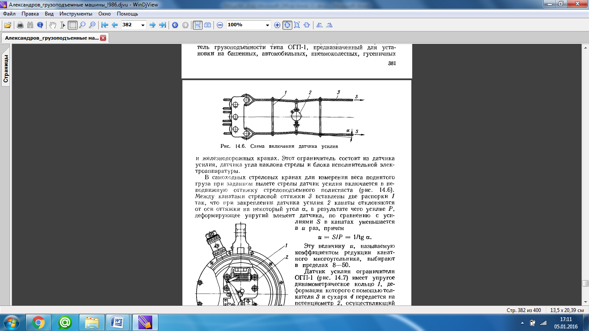
Task: Open the Вид menu
Action: click(49, 14)
